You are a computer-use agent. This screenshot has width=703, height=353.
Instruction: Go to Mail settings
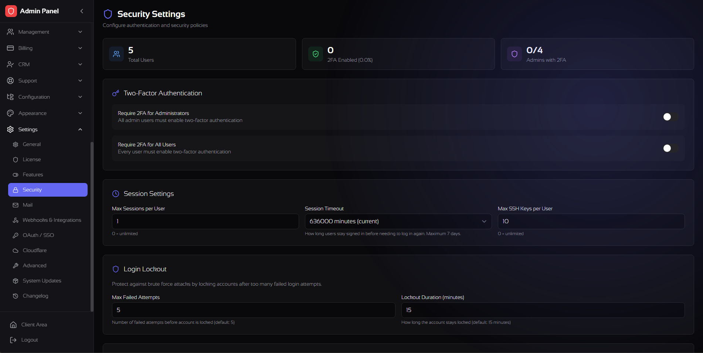pos(48,205)
